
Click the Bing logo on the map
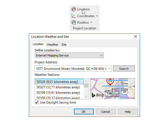pos(98,95)
